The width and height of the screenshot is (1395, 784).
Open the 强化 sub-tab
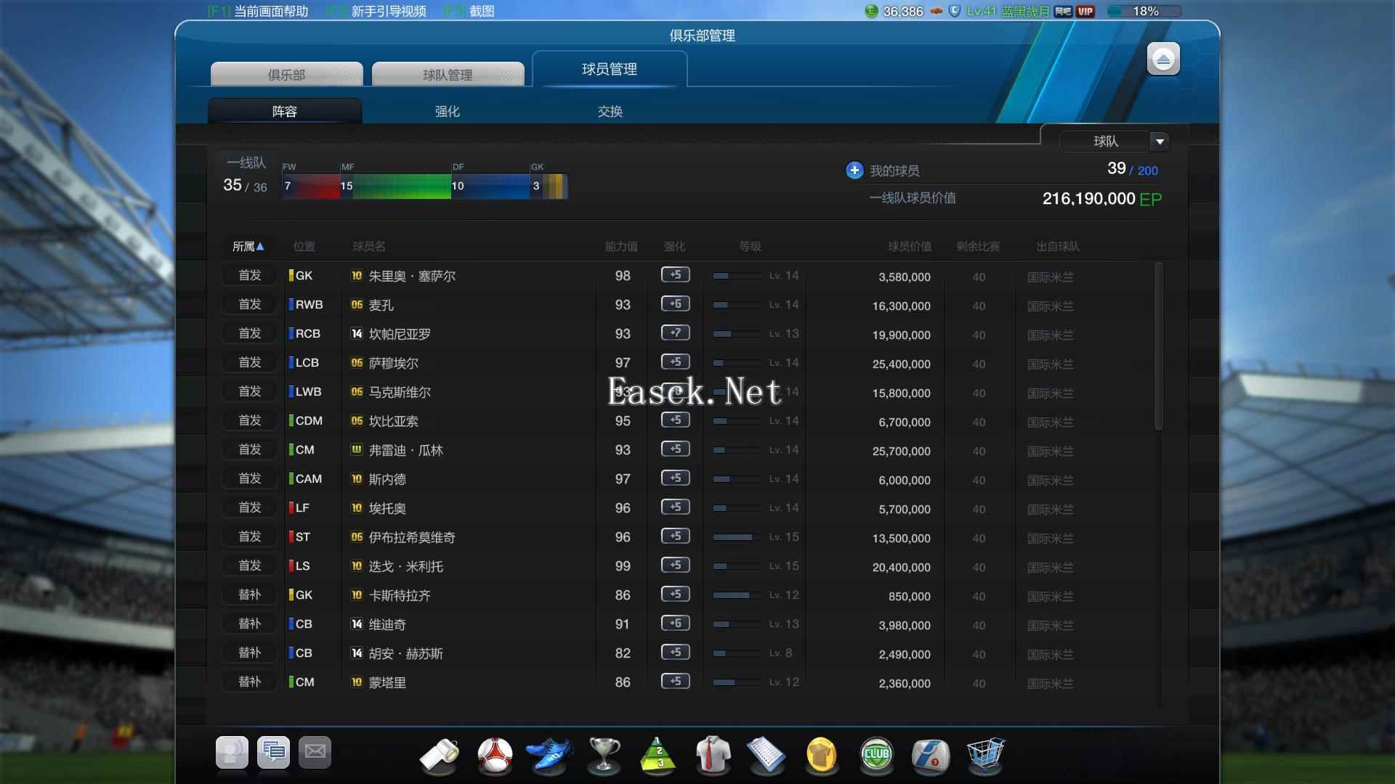pos(448,111)
